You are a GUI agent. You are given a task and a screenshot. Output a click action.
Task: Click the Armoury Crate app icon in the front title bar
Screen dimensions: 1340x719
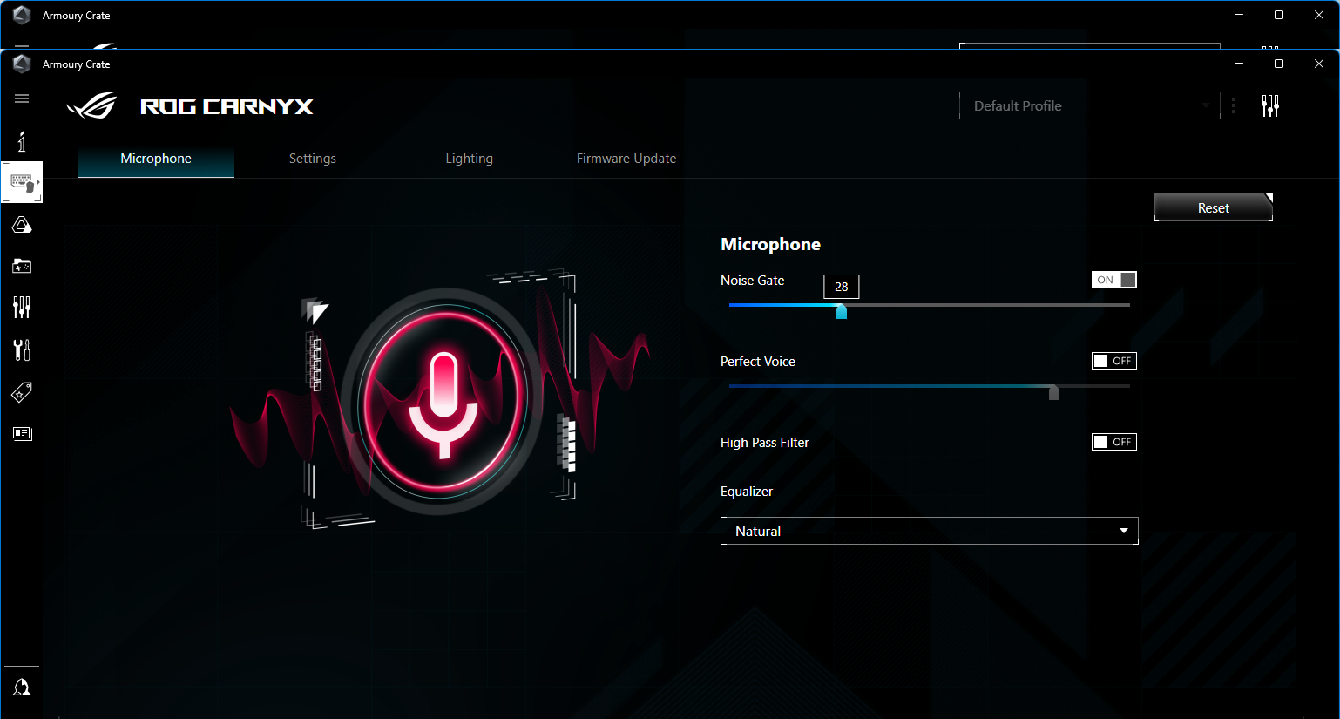[x=22, y=64]
